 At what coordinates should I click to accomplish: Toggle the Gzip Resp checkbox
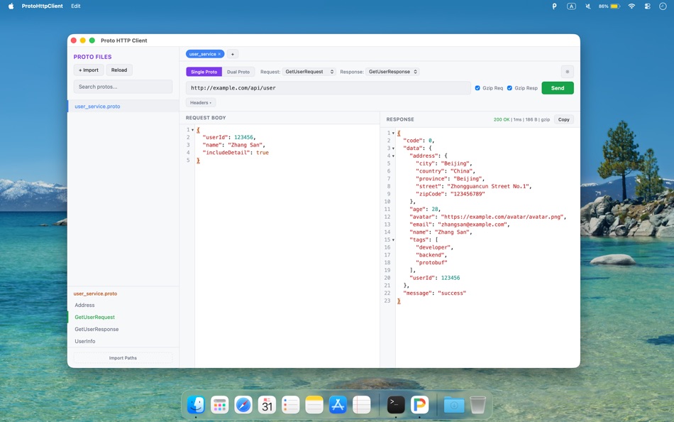point(510,88)
